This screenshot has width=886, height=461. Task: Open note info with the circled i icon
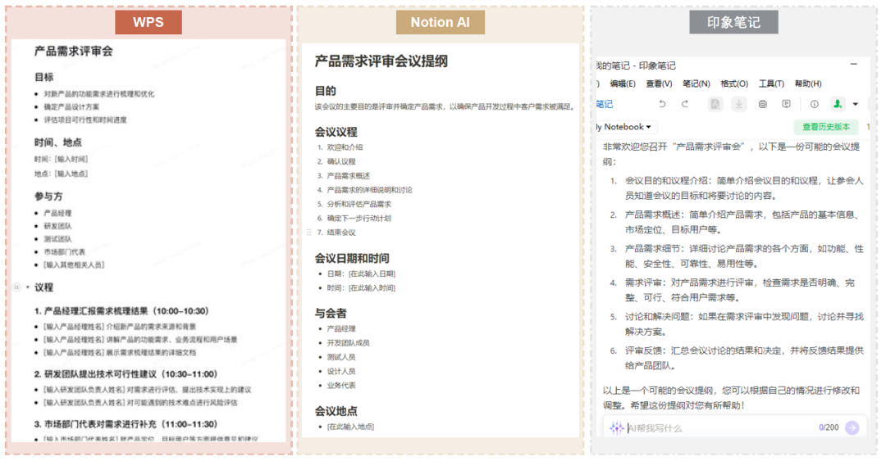(815, 104)
